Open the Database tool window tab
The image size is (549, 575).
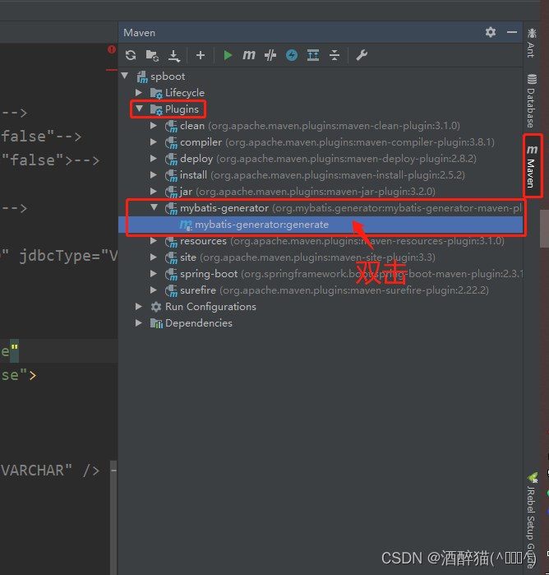click(x=532, y=101)
